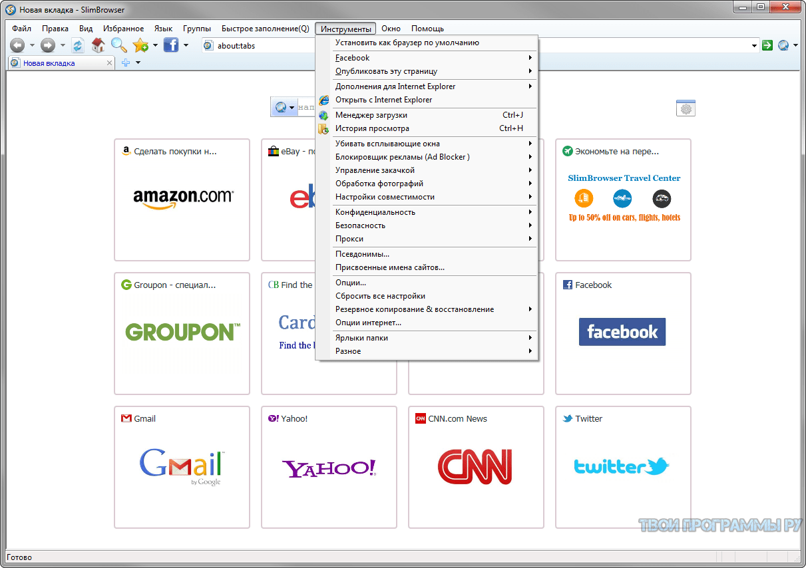
Task: Open the address bar history dropdown
Action: pyautogui.click(x=755, y=46)
